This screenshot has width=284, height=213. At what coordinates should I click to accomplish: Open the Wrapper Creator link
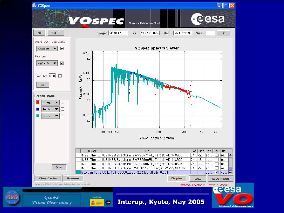(x=191, y=185)
